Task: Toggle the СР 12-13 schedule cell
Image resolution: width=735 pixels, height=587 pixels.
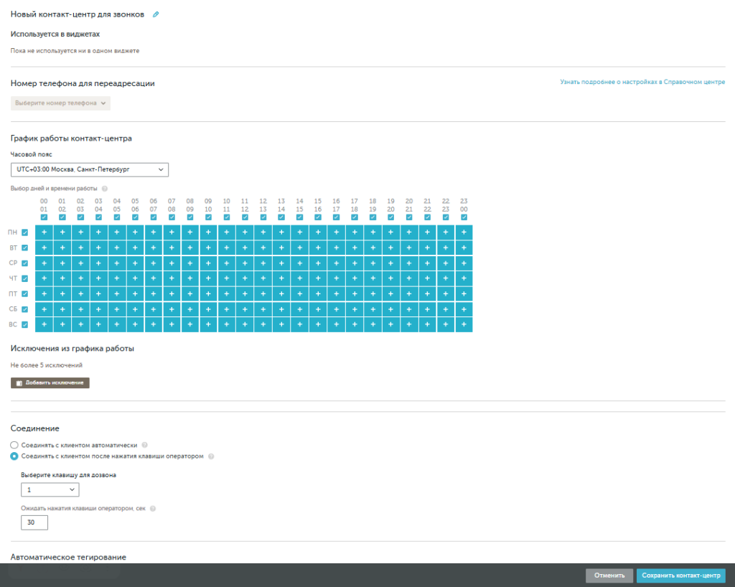Action: coord(263,263)
